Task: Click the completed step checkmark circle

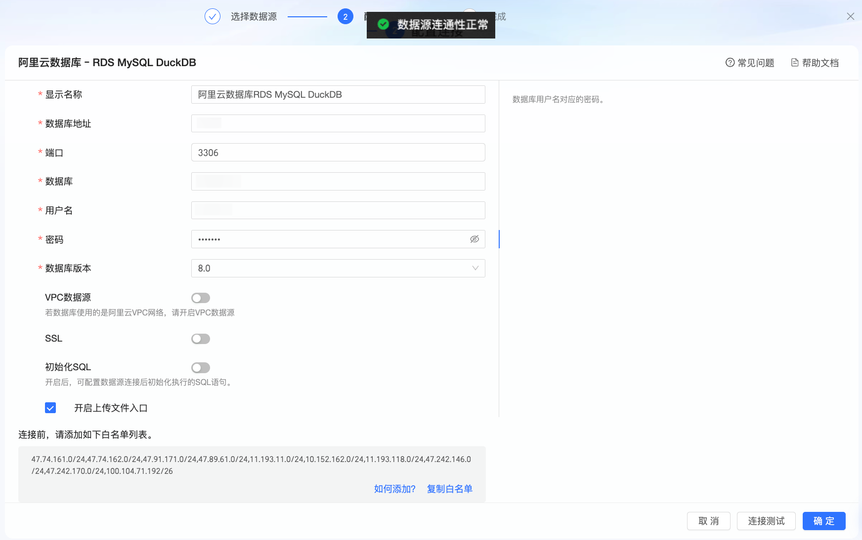Action: [213, 16]
